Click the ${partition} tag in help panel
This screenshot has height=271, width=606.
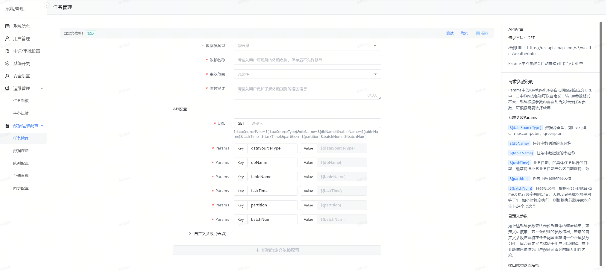coord(519,179)
